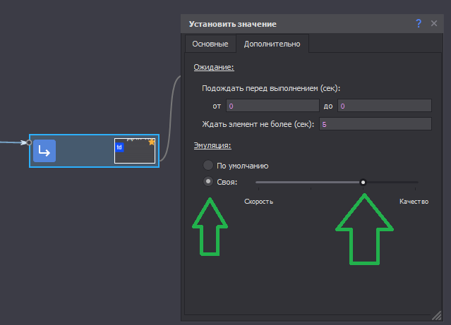Select the По умолчанию radio option
Screen dimensions: 451x325
click(x=208, y=165)
